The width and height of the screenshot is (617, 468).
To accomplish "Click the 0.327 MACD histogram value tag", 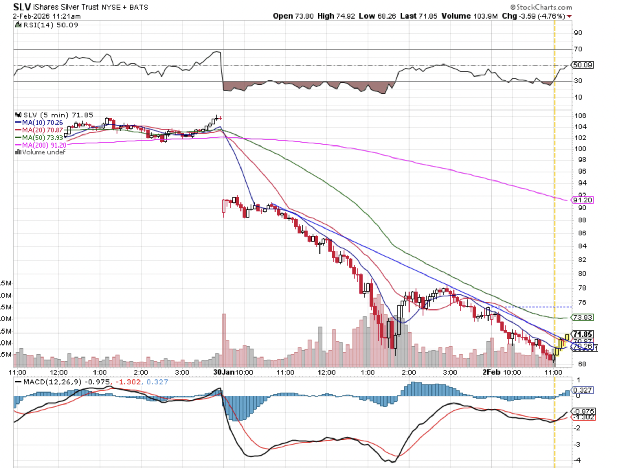I will point(583,390).
